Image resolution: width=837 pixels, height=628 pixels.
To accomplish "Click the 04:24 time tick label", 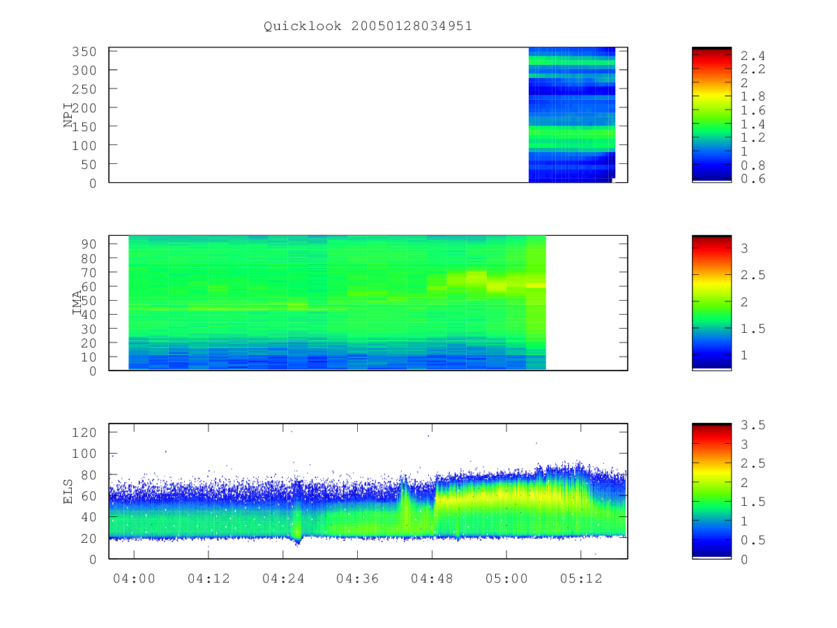I will coord(283,578).
